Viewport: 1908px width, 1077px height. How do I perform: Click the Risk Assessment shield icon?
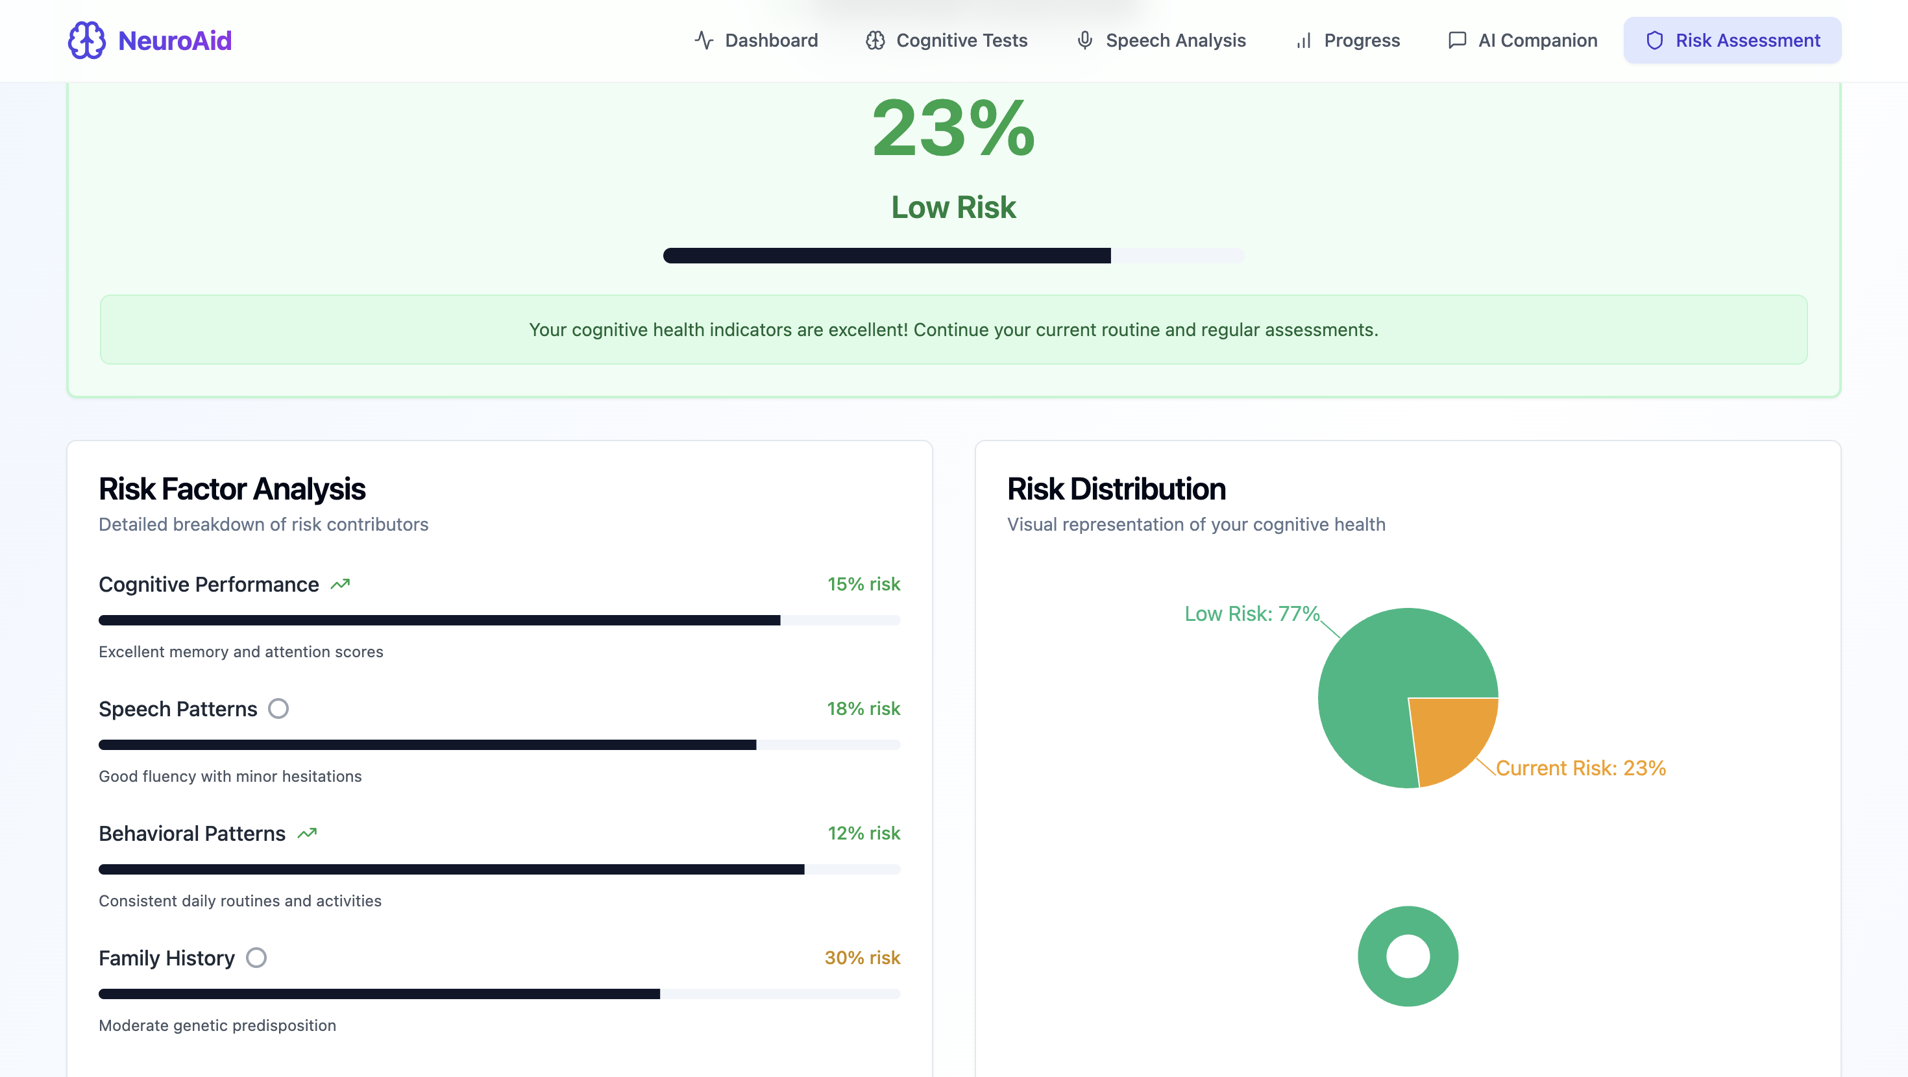[x=1655, y=40]
